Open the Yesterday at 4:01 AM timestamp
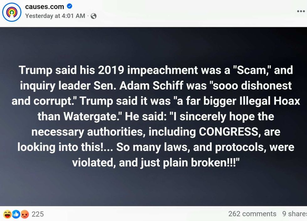 [x=55, y=16]
